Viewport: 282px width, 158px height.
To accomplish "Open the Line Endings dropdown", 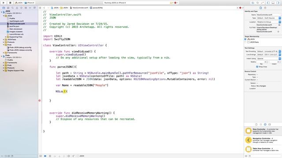I will 269,54.
